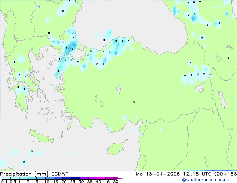
Task: Pick the 15–20 mm legend swatch
Action: (58, 178)
